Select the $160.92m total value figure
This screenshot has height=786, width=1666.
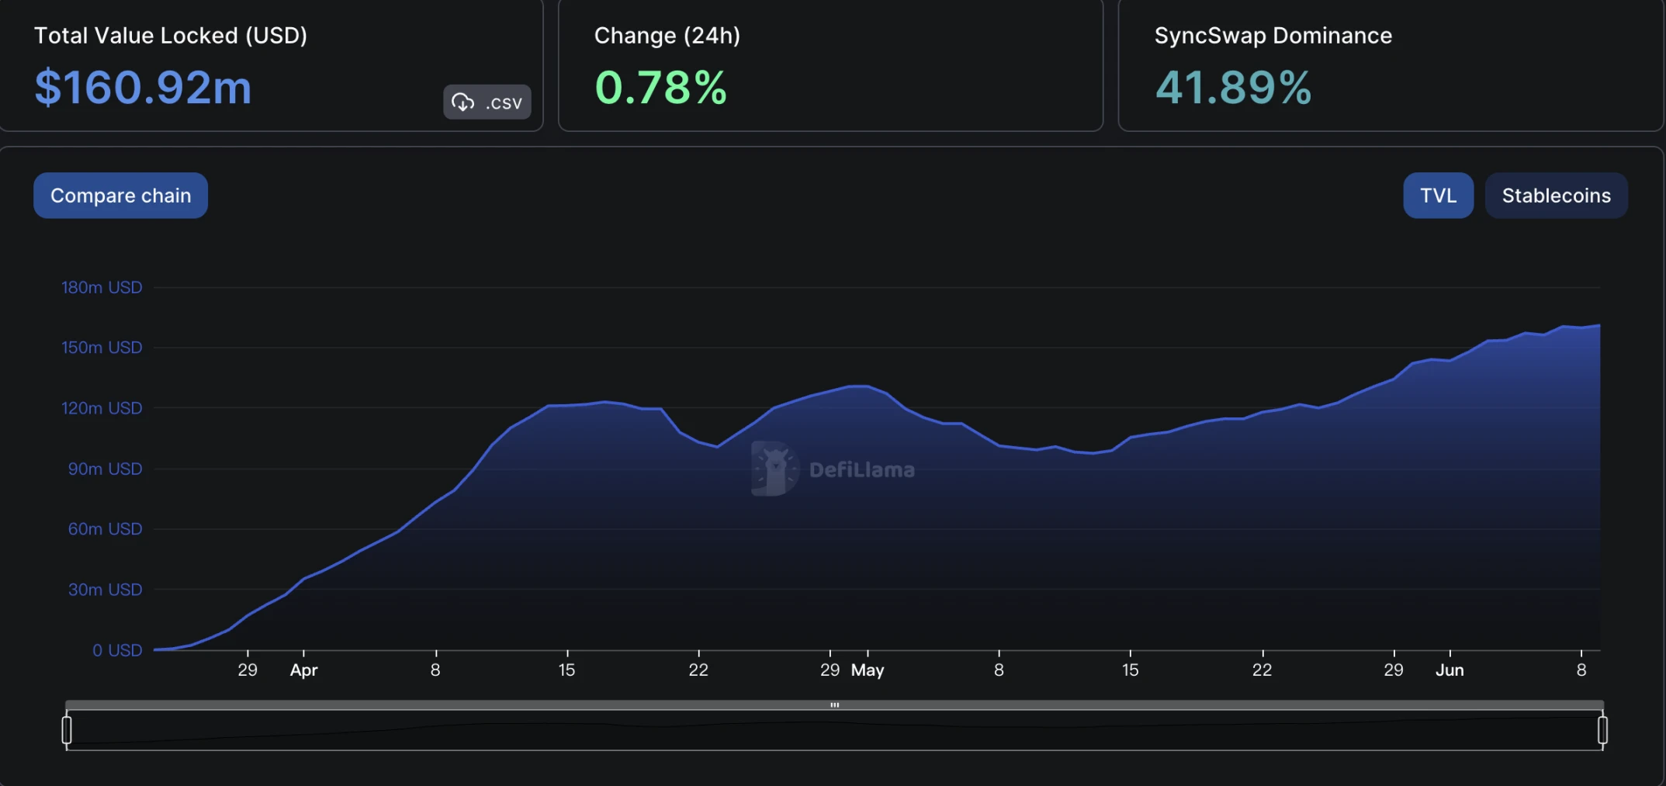[x=144, y=87]
